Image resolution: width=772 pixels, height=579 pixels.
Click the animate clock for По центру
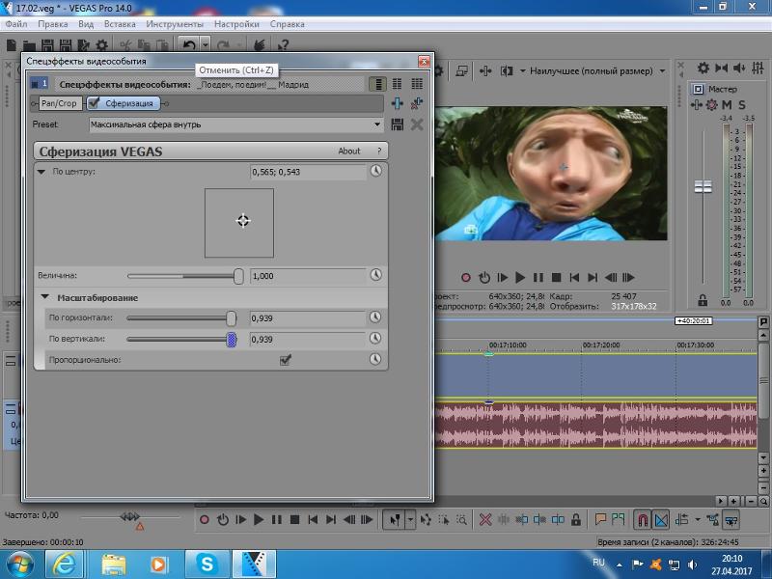pyautogui.click(x=376, y=171)
